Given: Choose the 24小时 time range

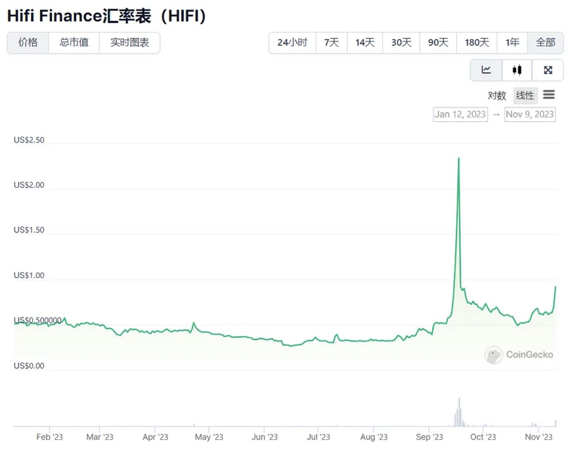Looking at the screenshot, I should pos(292,43).
